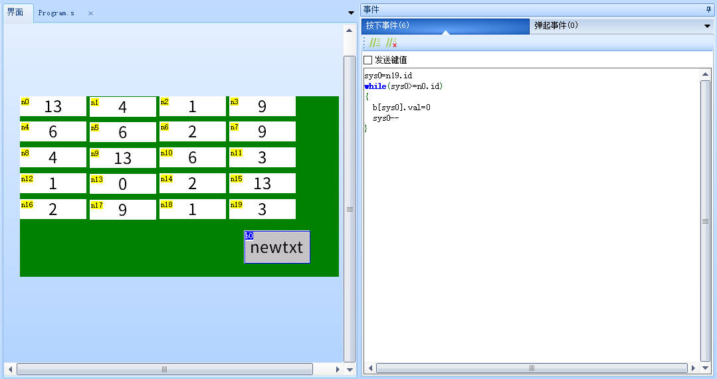Image resolution: width=717 pixels, height=379 pixels.
Task: Select number component n8 showing 4
Action: click(53, 157)
